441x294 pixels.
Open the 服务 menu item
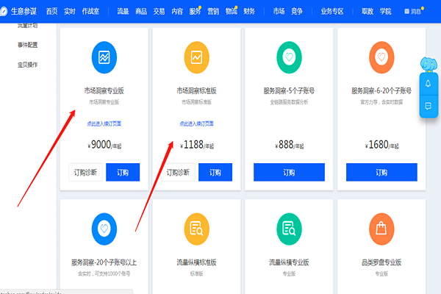195,11
